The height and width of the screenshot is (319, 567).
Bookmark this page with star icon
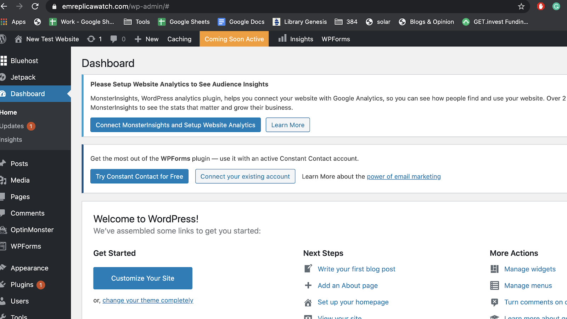(x=521, y=6)
